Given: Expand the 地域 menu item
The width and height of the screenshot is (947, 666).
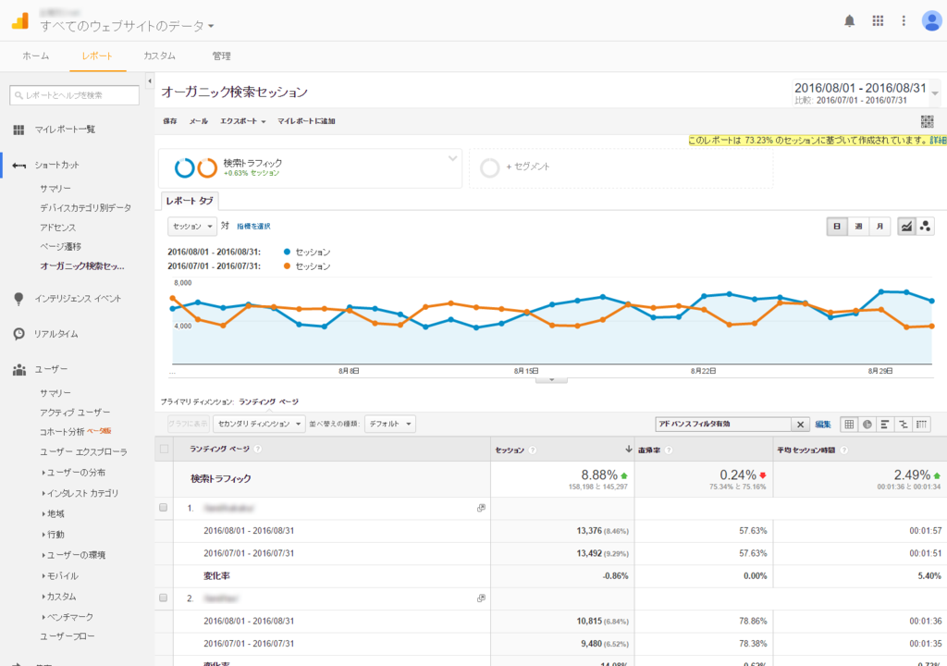Looking at the screenshot, I should 53,513.
